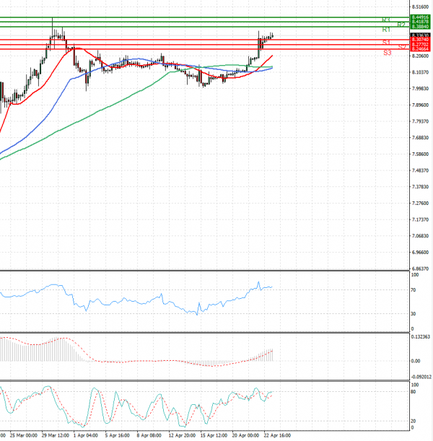Click the 7.58600 price axis value
Image resolution: width=433 pixels, height=441 pixels.
pyautogui.click(x=420, y=154)
